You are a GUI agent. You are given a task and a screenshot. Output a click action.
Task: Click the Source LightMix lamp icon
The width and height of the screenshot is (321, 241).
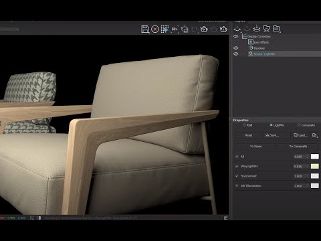[251, 54]
